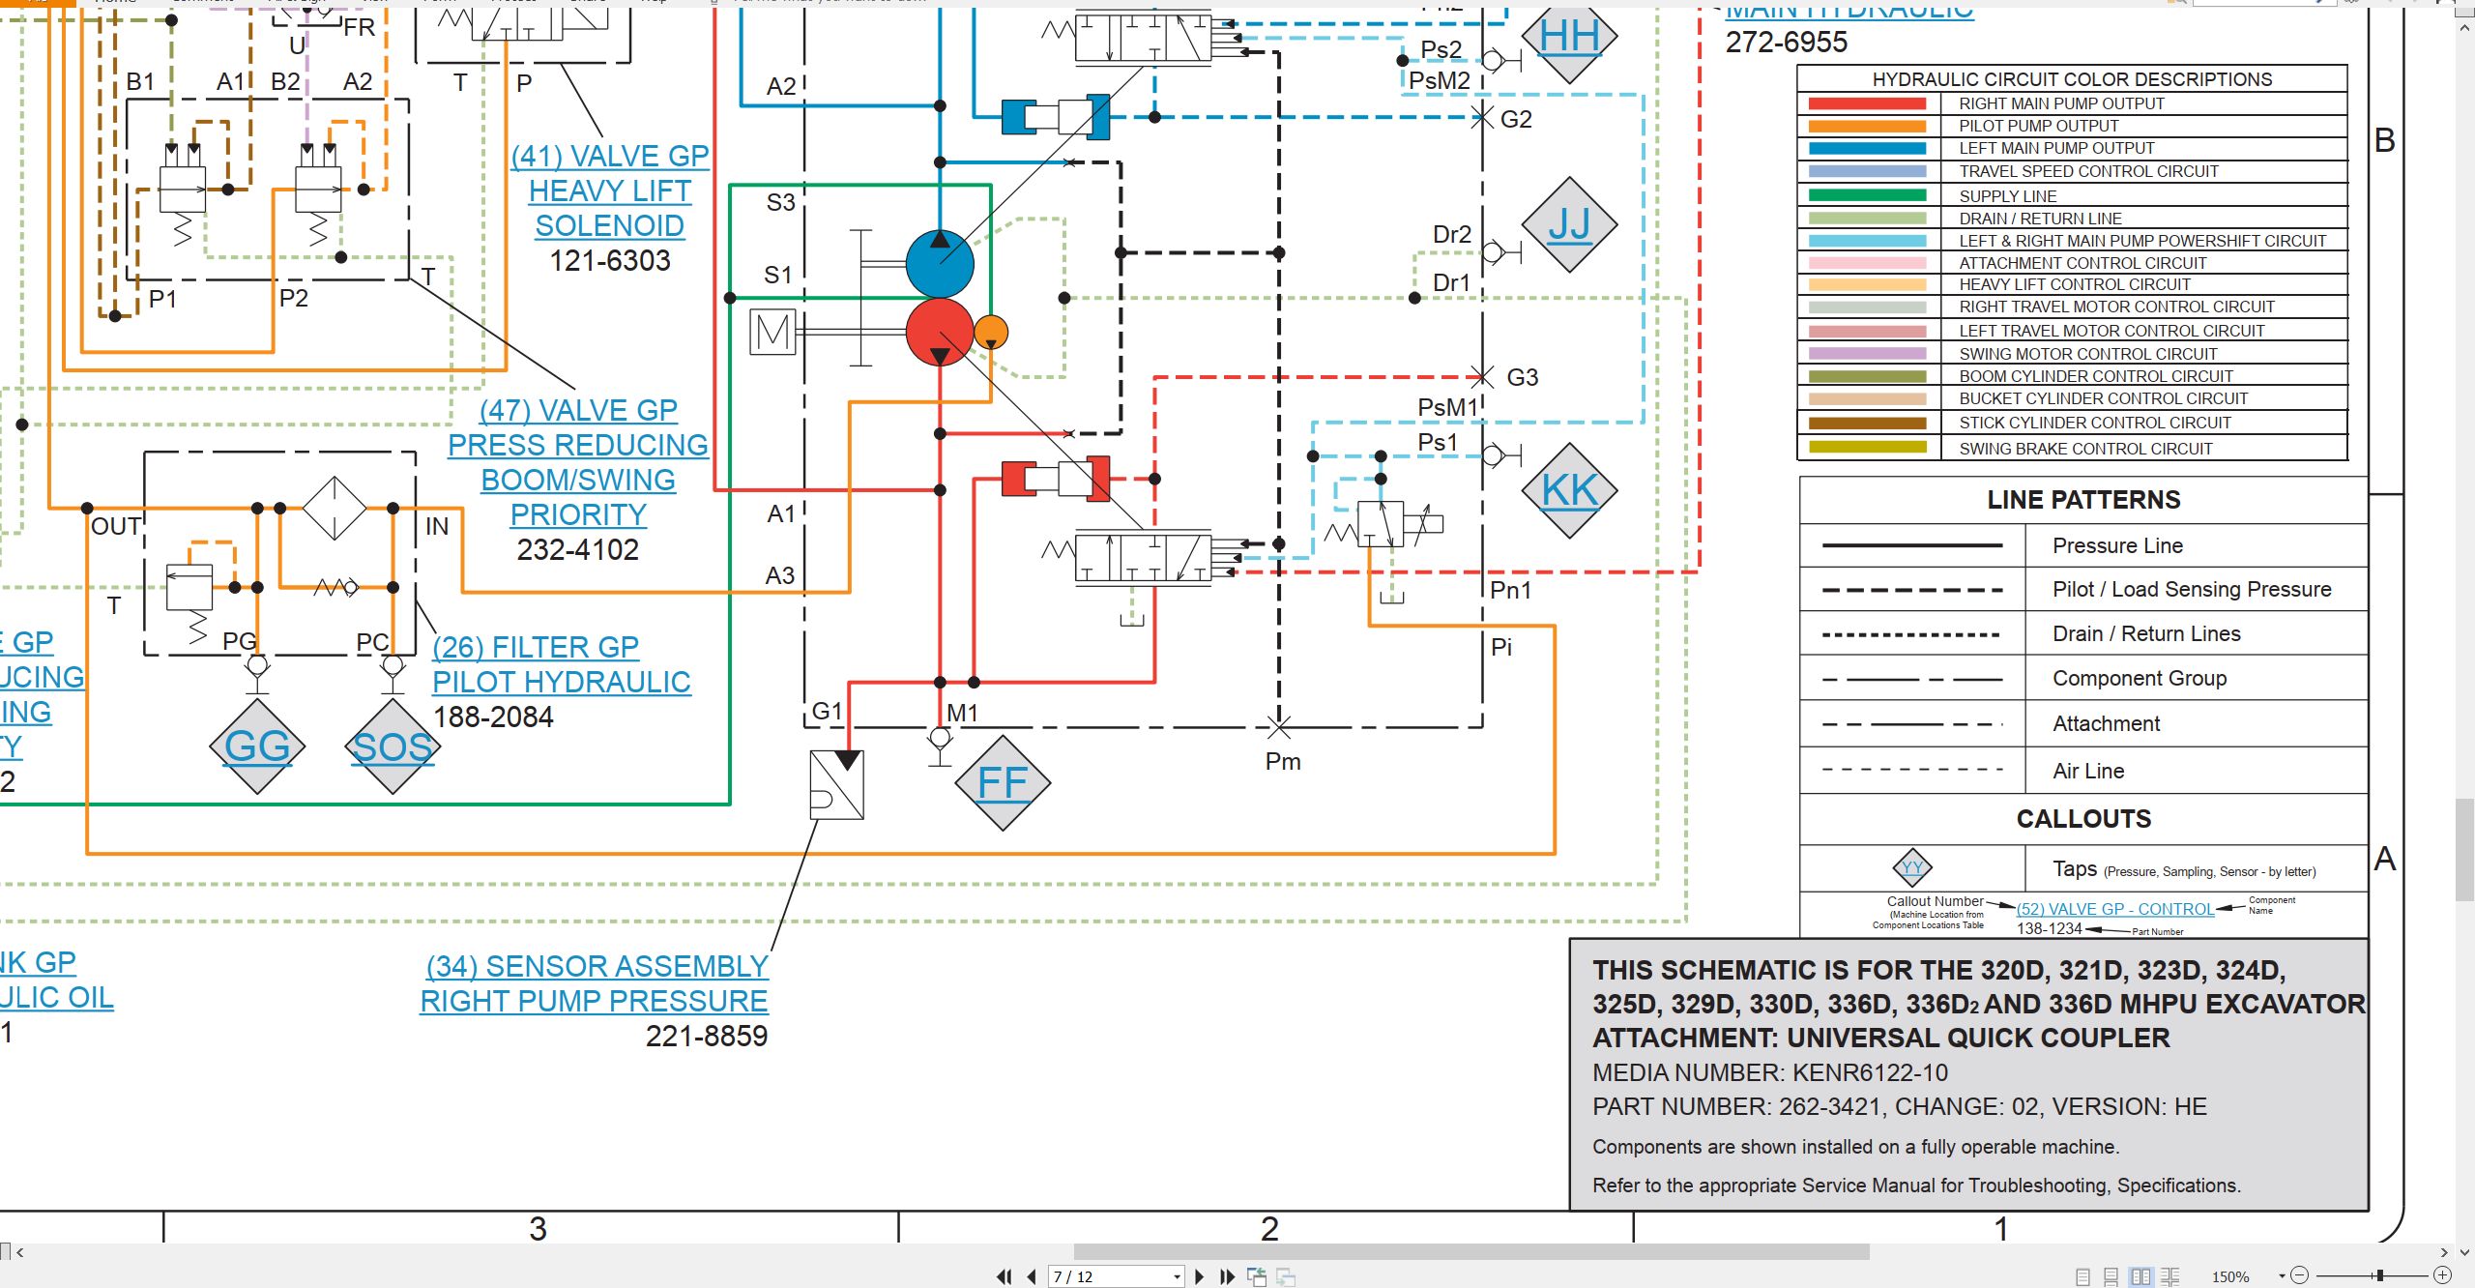The height and width of the screenshot is (1288, 2475).
Task: Click the FF tap diamond
Action: click(1003, 783)
